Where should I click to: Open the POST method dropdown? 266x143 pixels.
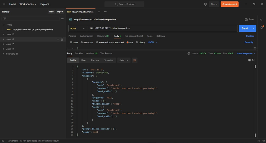(x=78, y=28)
